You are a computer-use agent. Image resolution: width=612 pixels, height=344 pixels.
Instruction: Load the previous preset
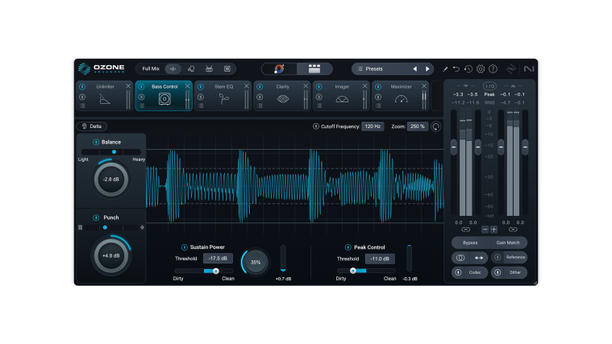tap(415, 69)
